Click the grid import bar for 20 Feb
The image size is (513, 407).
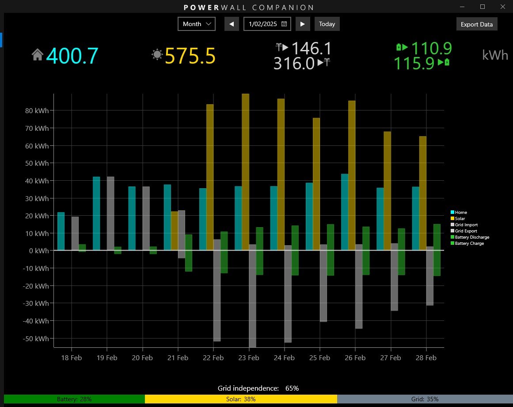[146, 219]
